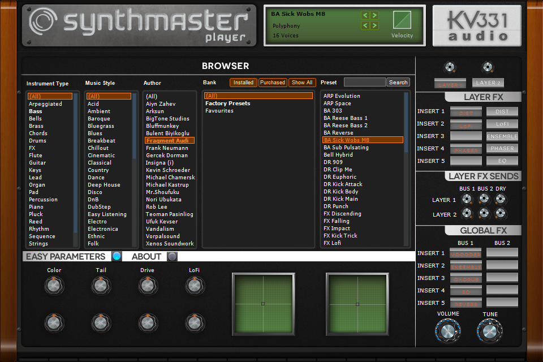Enable the LAYER 1 button
The height and width of the screenshot is (362, 543).
[x=450, y=84]
